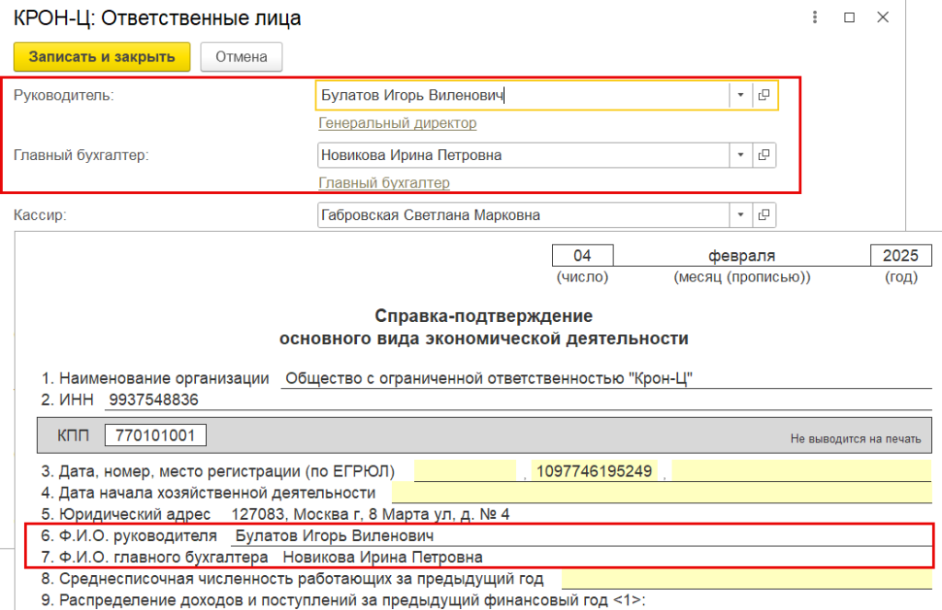942x610 pixels.
Task: Select the day field with 04
Action: point(582,256)
